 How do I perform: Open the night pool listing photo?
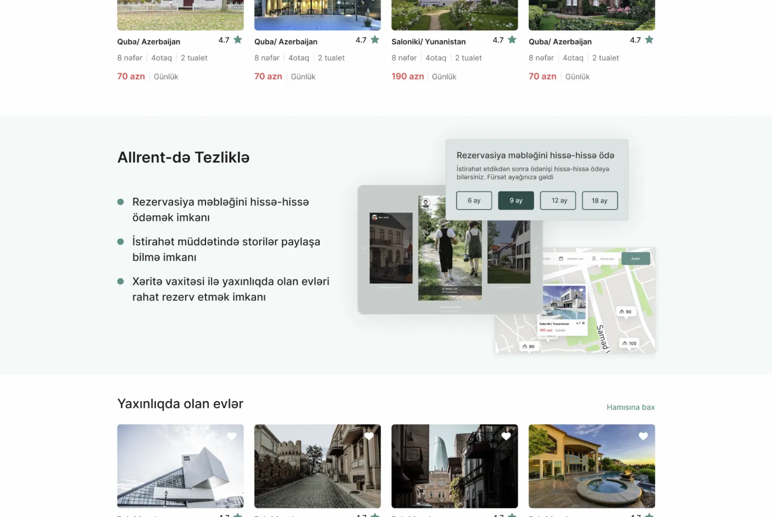point(318,15)
